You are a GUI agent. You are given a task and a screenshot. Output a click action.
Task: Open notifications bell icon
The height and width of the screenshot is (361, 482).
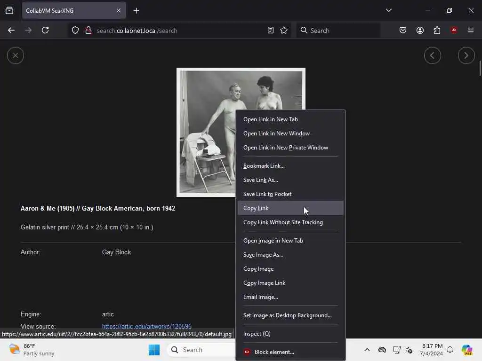(450, 350)
